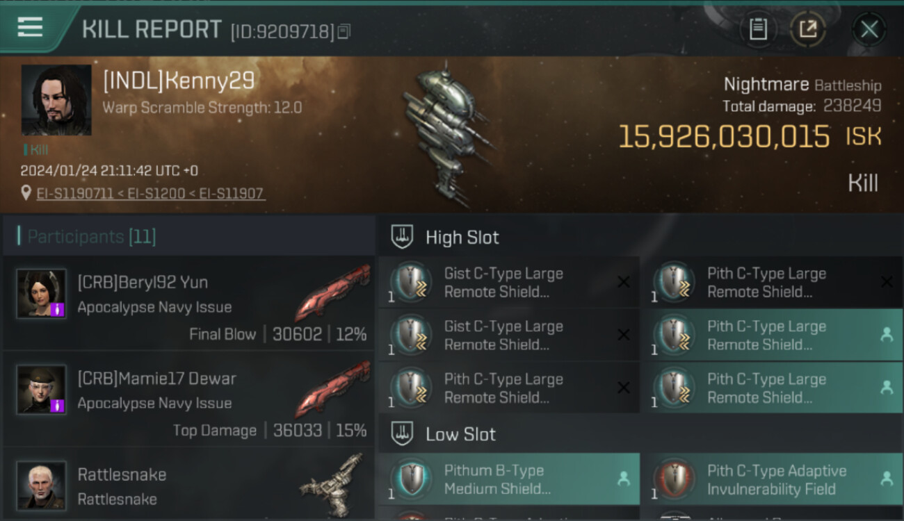Select the Low Slot section header

pos(460,435)
